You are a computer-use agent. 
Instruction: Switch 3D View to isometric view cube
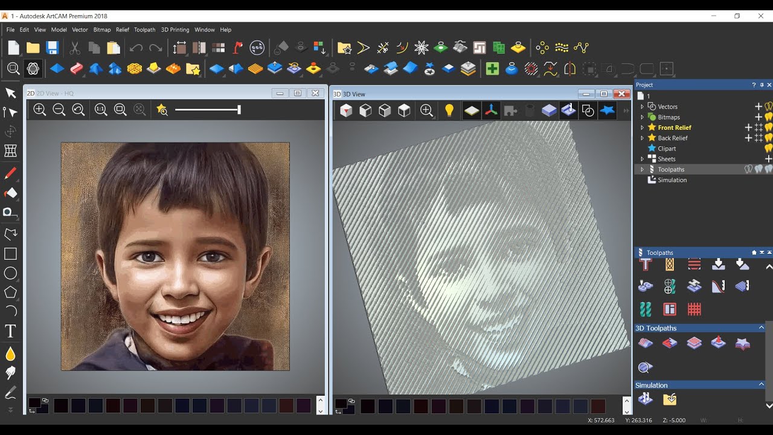coord(346,111)
